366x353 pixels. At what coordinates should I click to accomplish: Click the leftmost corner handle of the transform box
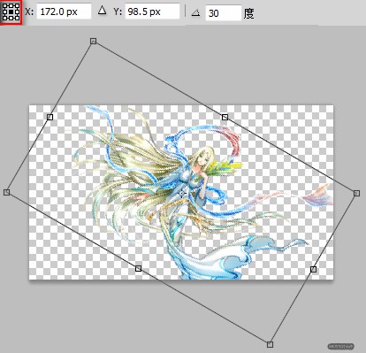click(x=7, y=192)
